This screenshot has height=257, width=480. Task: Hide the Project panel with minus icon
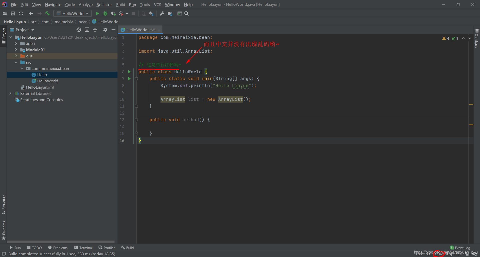tap(113, 30)
